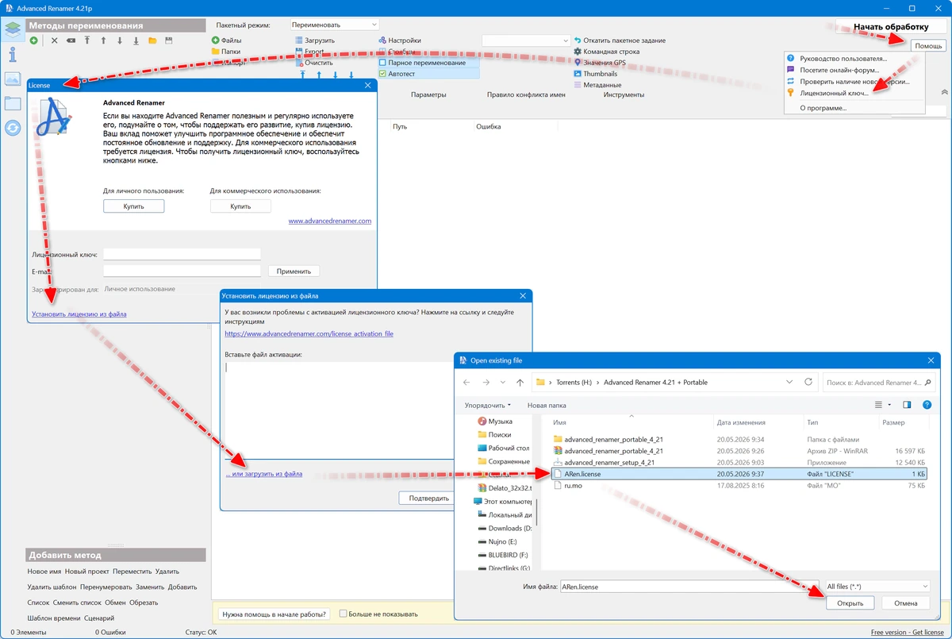Select ru.mo file in list
Viewport: 952px width, 639px height.
click(739, 485)
